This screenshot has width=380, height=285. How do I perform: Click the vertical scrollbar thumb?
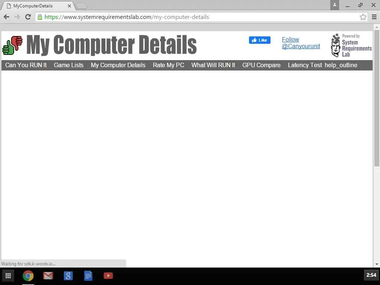tap(376, 98)
